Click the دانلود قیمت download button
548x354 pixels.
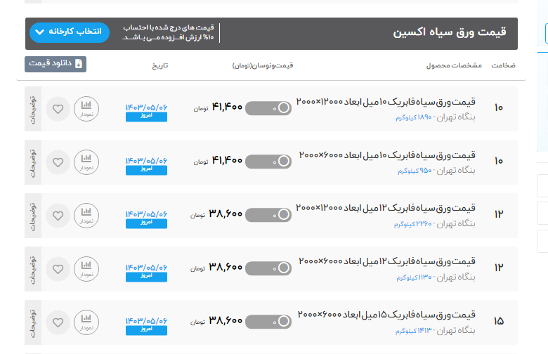pos(56,64)
